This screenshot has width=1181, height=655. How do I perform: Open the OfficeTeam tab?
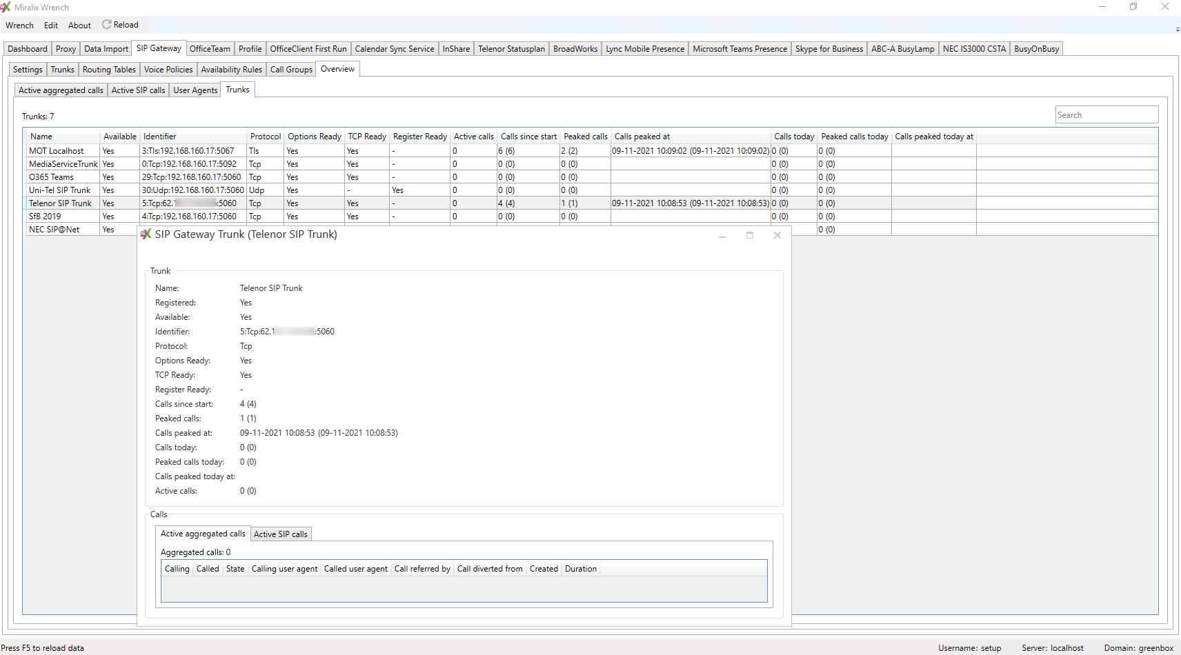210,49
